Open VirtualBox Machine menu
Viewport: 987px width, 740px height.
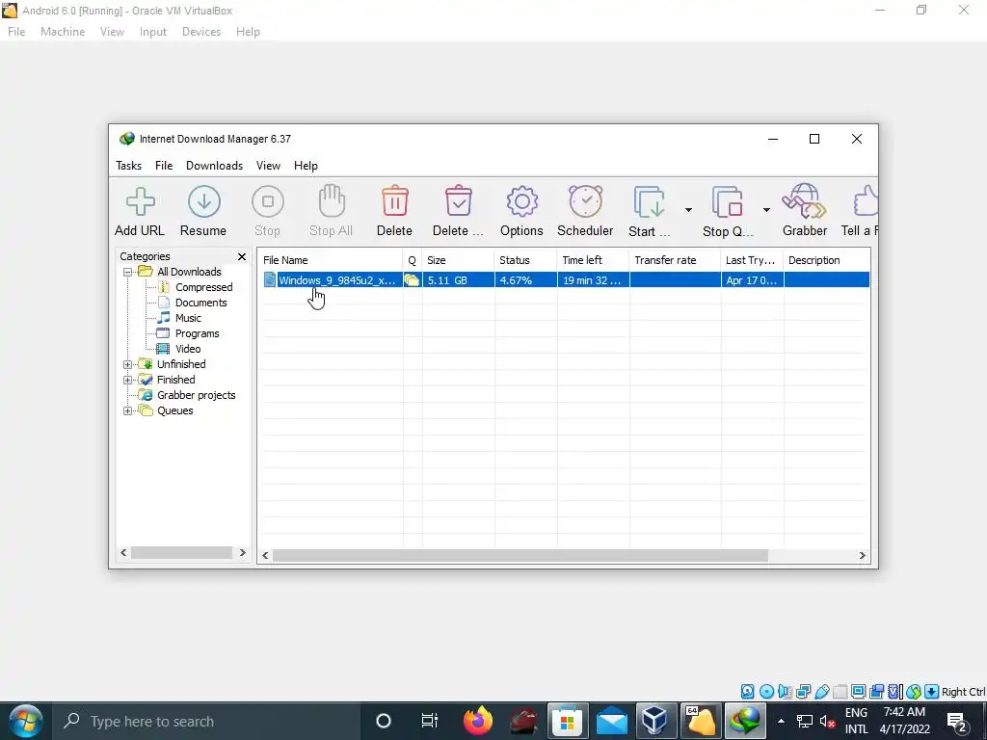[63, 32]
